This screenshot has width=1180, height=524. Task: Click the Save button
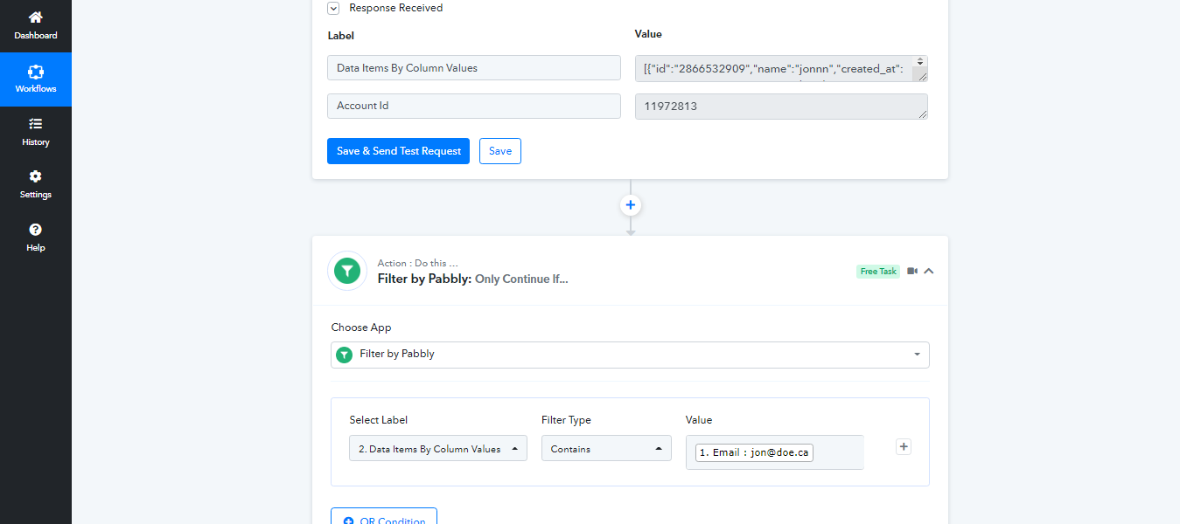(500, 151)
